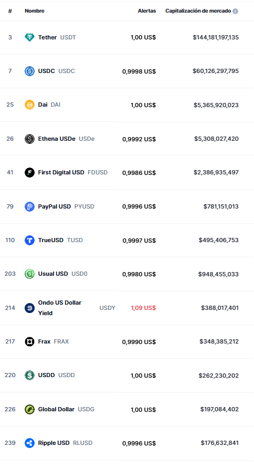Click the TrueUSD logo icon
This screenshot has height=468, width=254.
tap(29, 240)
